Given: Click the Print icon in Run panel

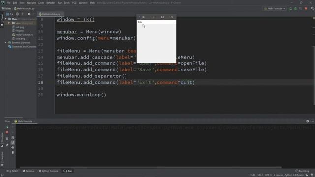Looking at the screenshot, I should pos(13,147).
